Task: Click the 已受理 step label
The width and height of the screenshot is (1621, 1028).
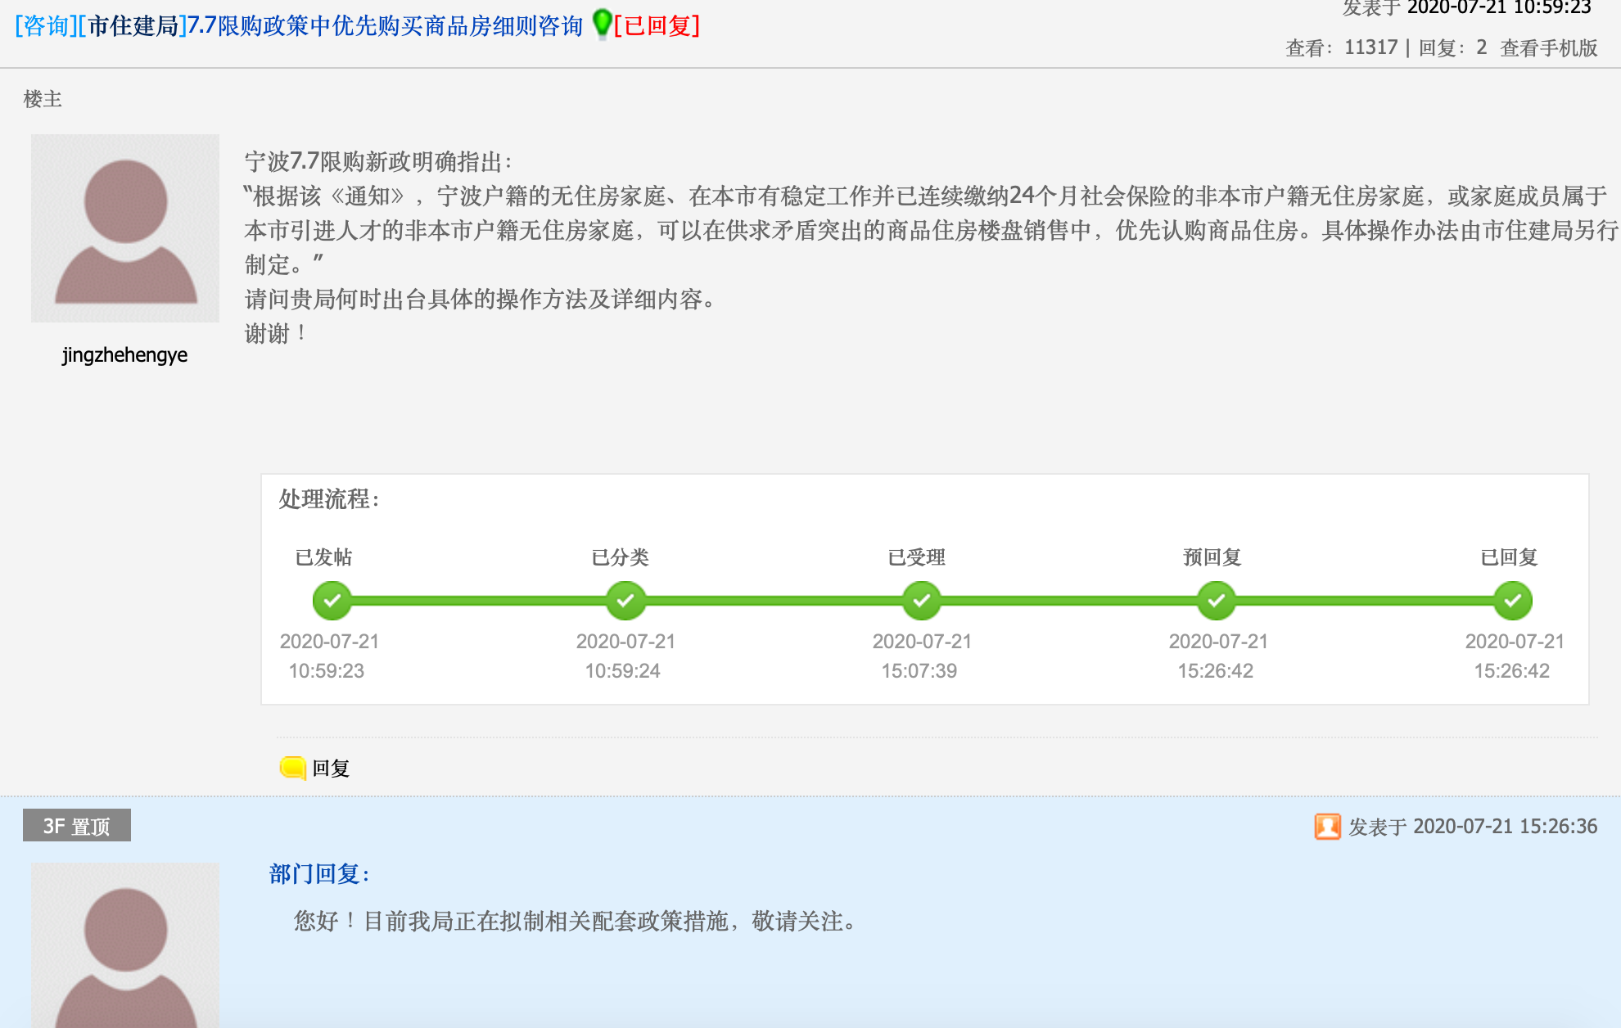Action: tap(917, 557)
